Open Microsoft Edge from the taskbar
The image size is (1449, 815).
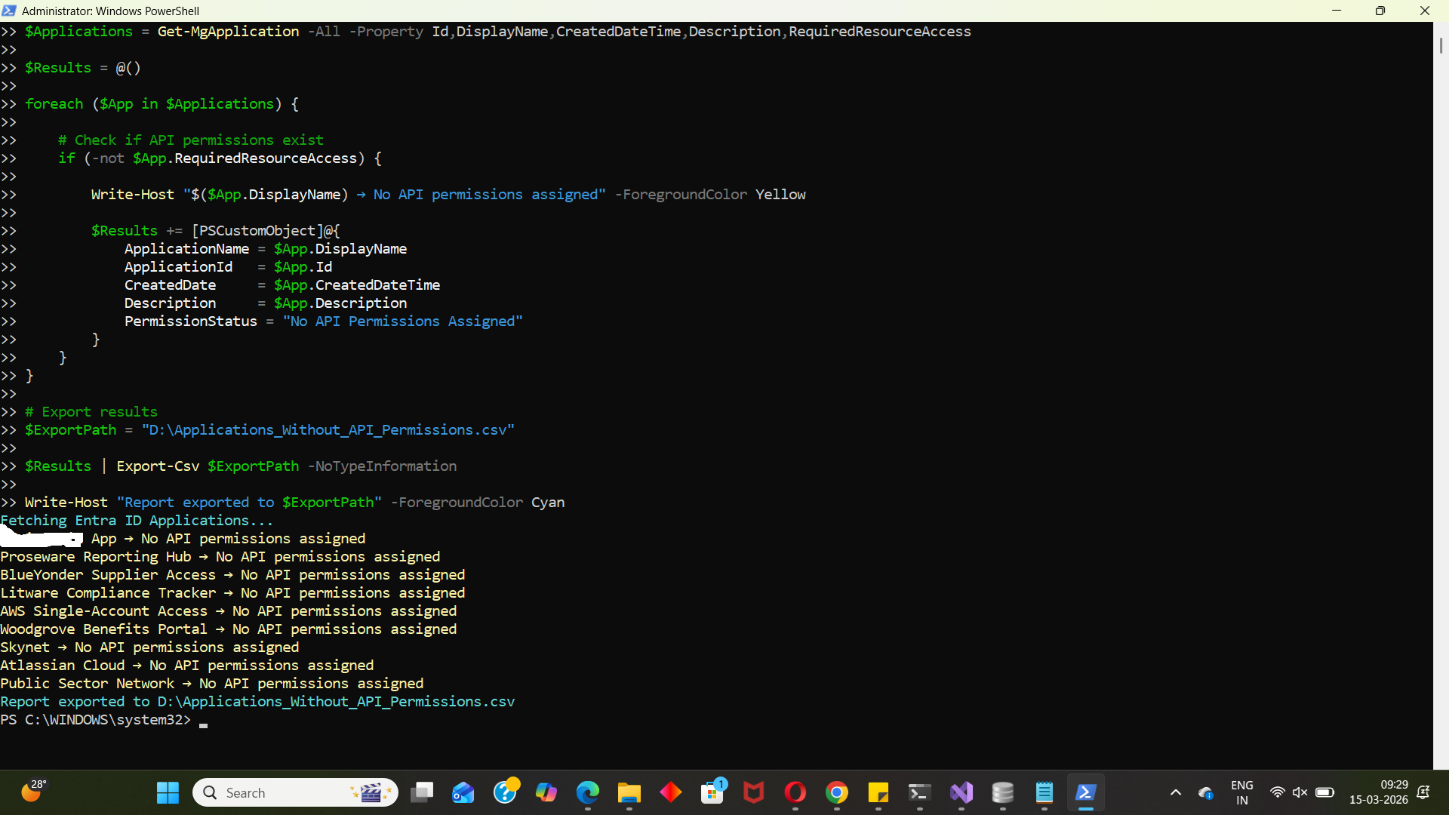point(587,792)
